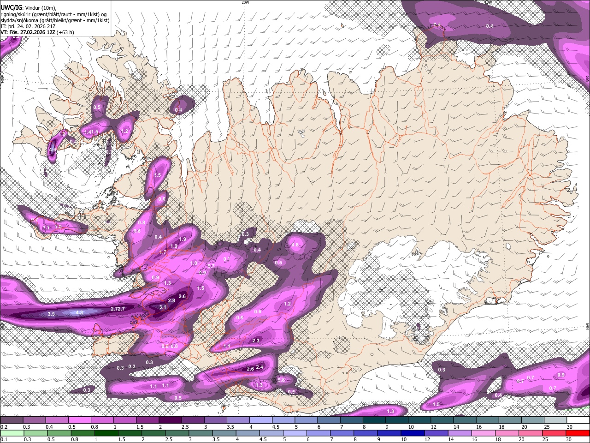
Task: Click the '4.3' precipitation value on the map
Action: [x=79, y=313]
